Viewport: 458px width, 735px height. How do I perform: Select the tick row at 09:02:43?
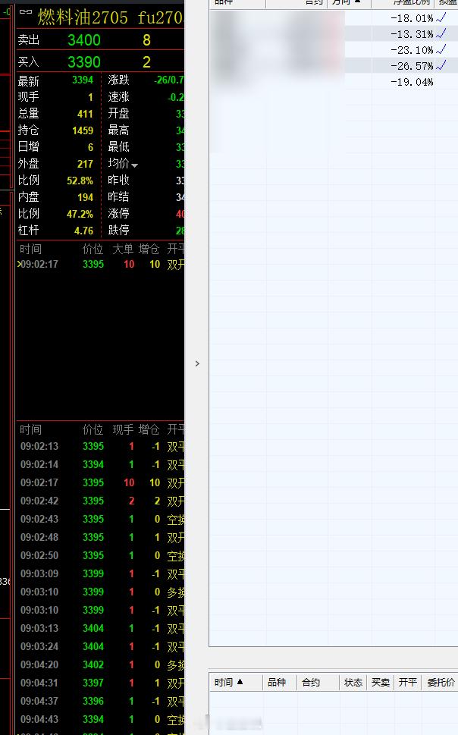point(100,520)
